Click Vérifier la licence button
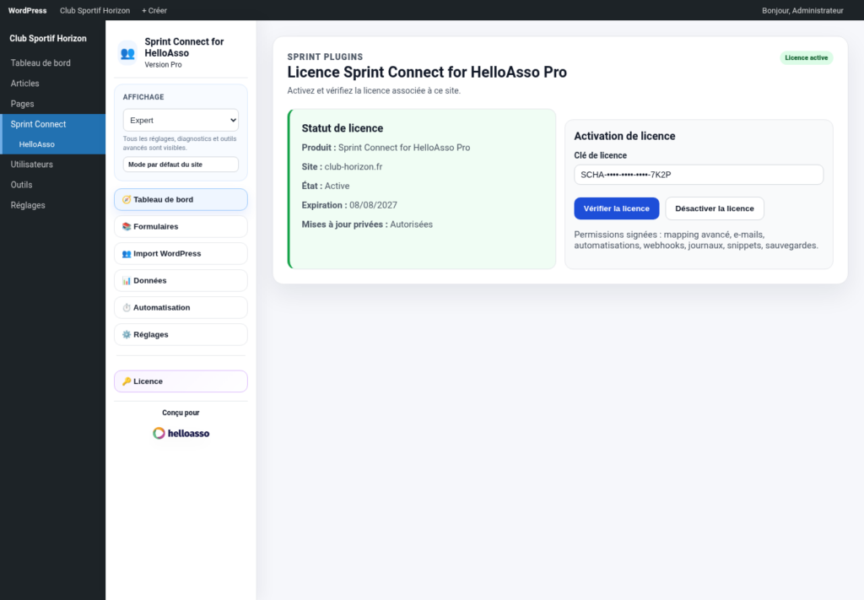The height and width of the screenshot is (600, 864). click(x=617, y=208)
